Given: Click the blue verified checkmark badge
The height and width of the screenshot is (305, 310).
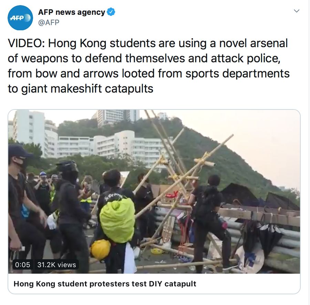Looking at the screenshot, I should pyautogui.click(x=111, y=12).
